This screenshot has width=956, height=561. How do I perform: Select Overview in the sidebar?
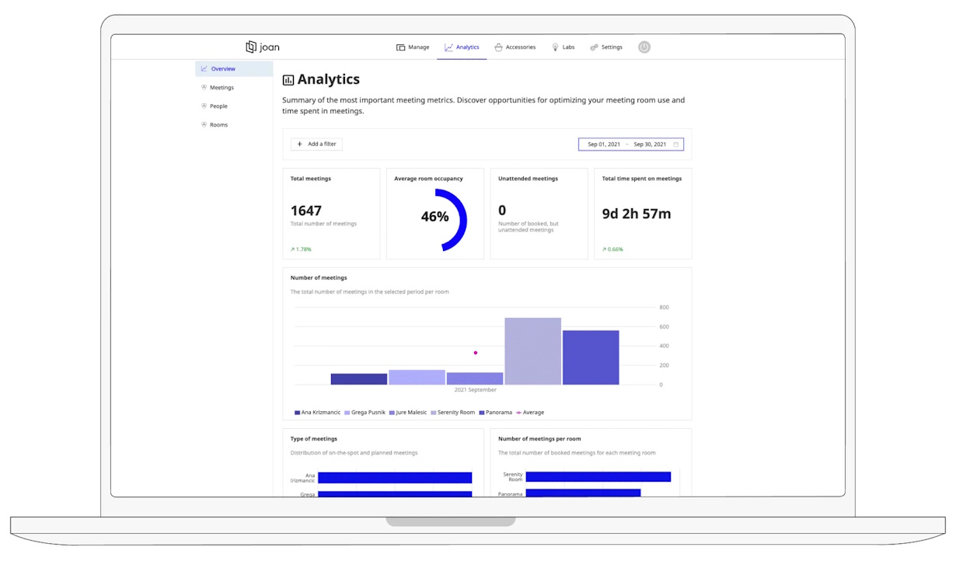(x=234, y=68)
